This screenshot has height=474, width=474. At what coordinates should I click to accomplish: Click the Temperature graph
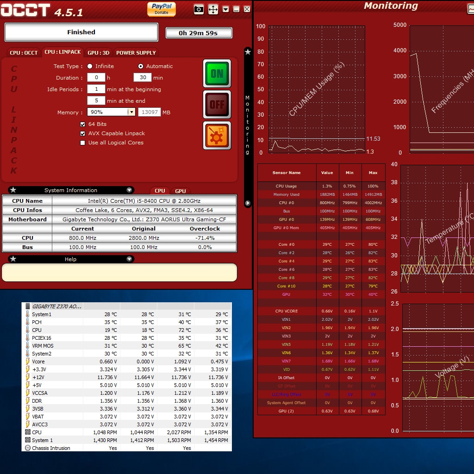[x=437, y=229]
